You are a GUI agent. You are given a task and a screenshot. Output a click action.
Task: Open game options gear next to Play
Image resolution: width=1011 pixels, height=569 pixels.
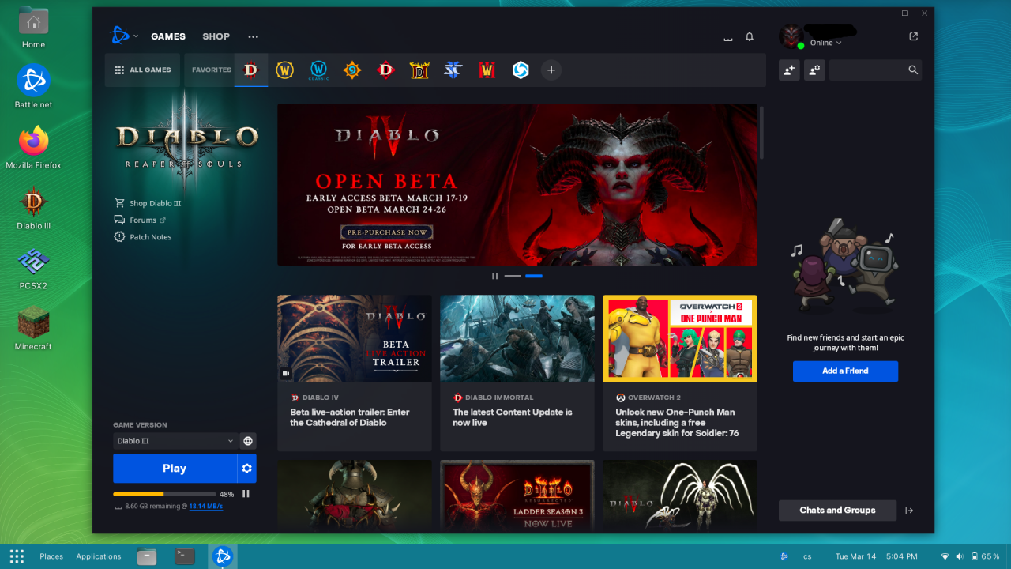247,469
